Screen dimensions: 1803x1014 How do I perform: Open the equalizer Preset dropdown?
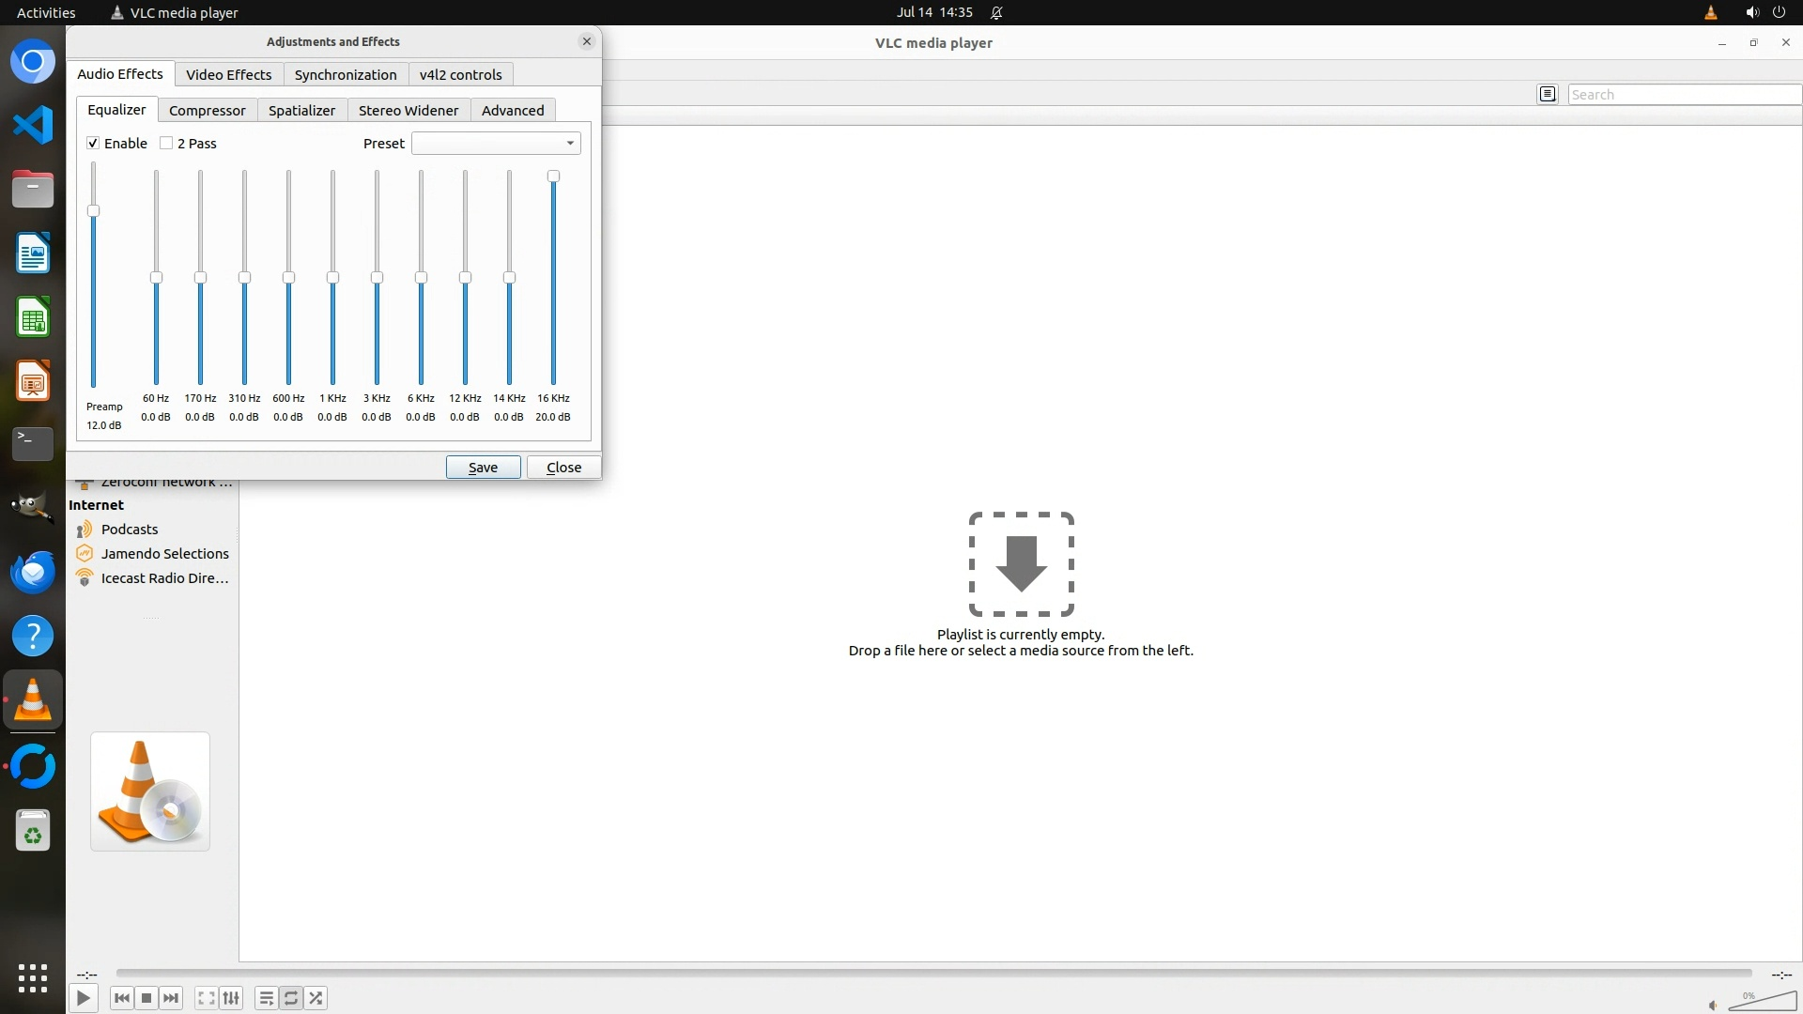pos(496,143)
